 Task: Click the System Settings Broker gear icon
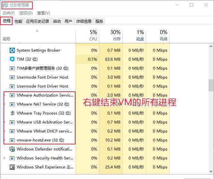(x=12, y=50)
